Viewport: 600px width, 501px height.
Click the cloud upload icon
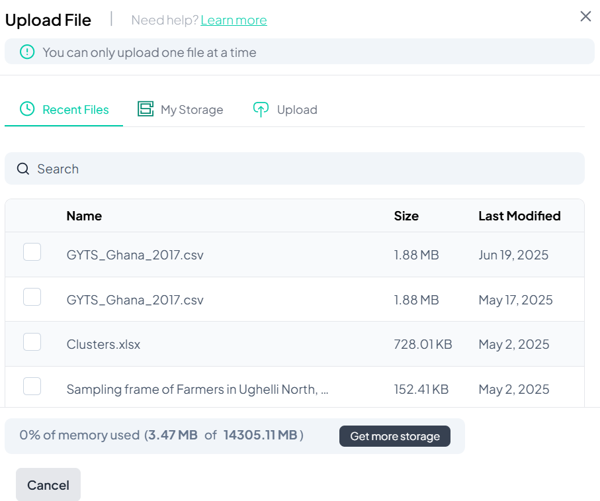[x=261, y=110]
